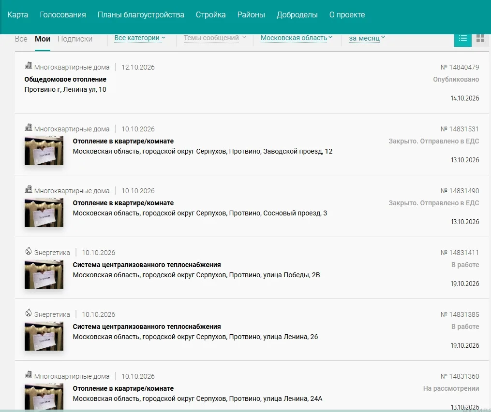491x412 pixels.
Task: Switch to the 'Все' tab
Action: point(21,39)
